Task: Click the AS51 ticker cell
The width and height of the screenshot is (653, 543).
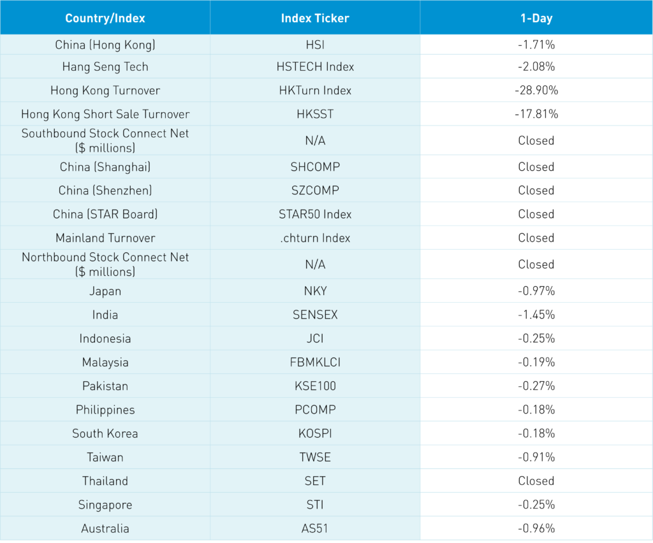Action: click(x=315, y=528)
